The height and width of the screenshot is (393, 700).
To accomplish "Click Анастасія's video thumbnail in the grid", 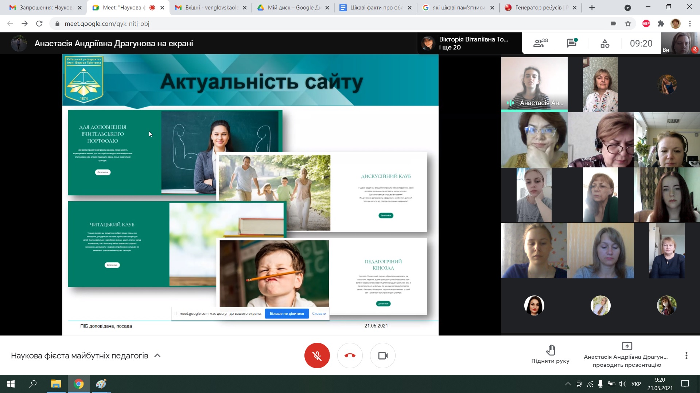I will point(534,84).
